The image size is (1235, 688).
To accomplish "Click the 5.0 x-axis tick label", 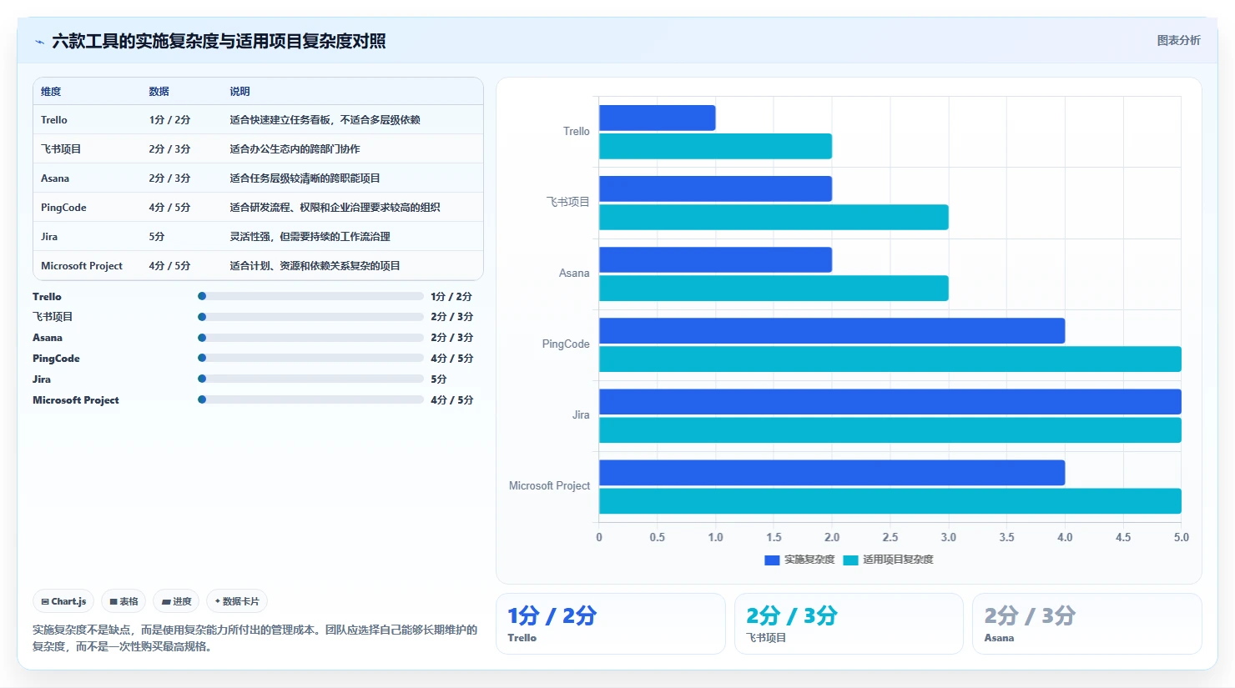I will (x=1182, y=538).
